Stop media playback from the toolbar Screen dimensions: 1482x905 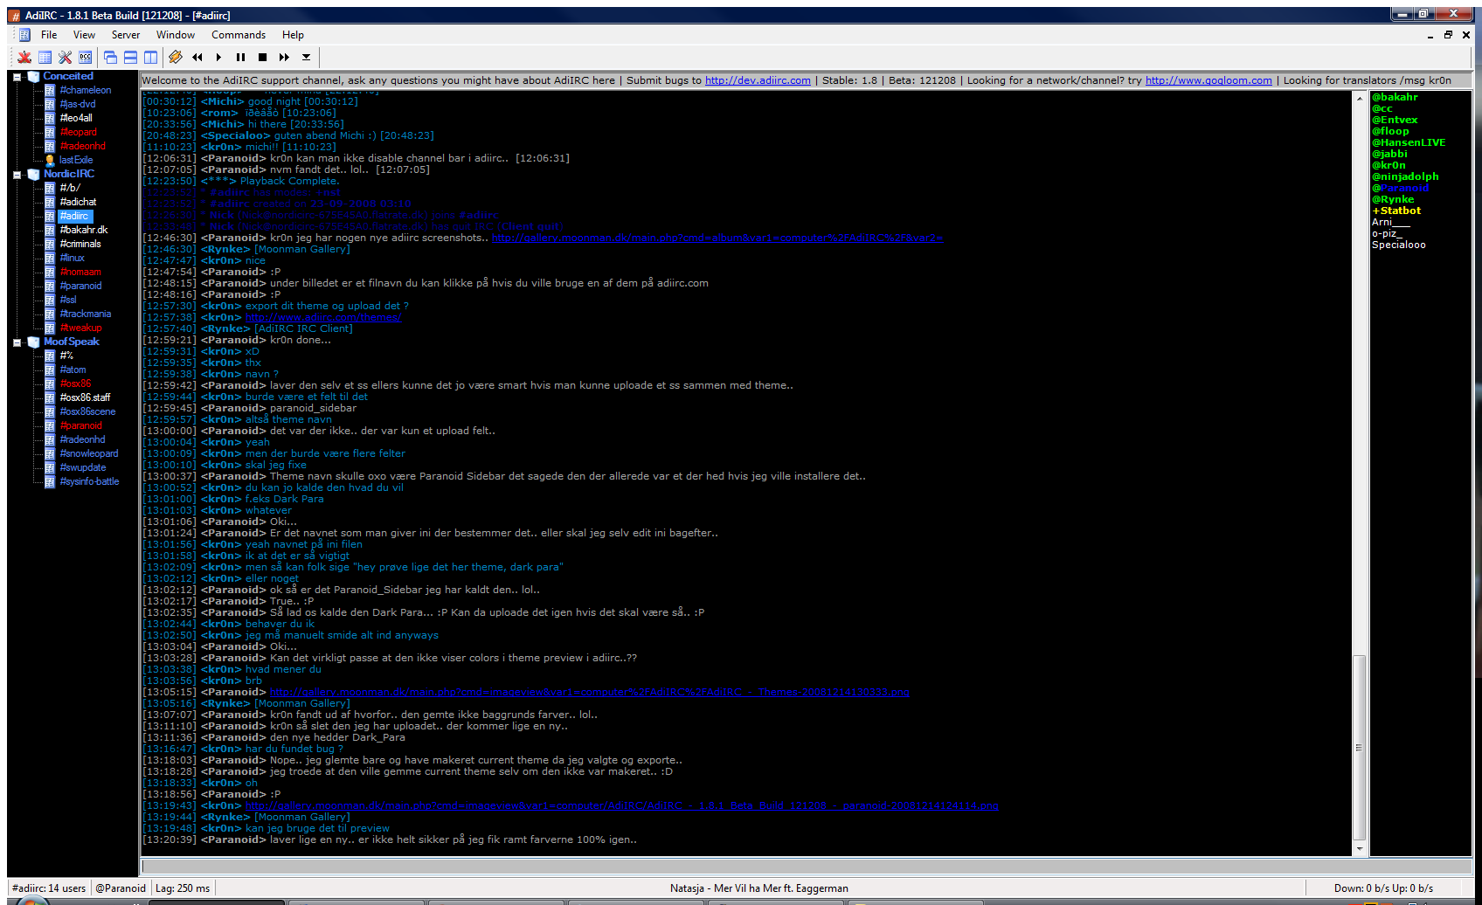(262, 57)
